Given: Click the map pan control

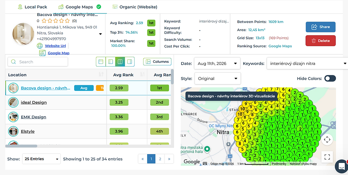Looking at the screenshot, I should pos(327,140).
